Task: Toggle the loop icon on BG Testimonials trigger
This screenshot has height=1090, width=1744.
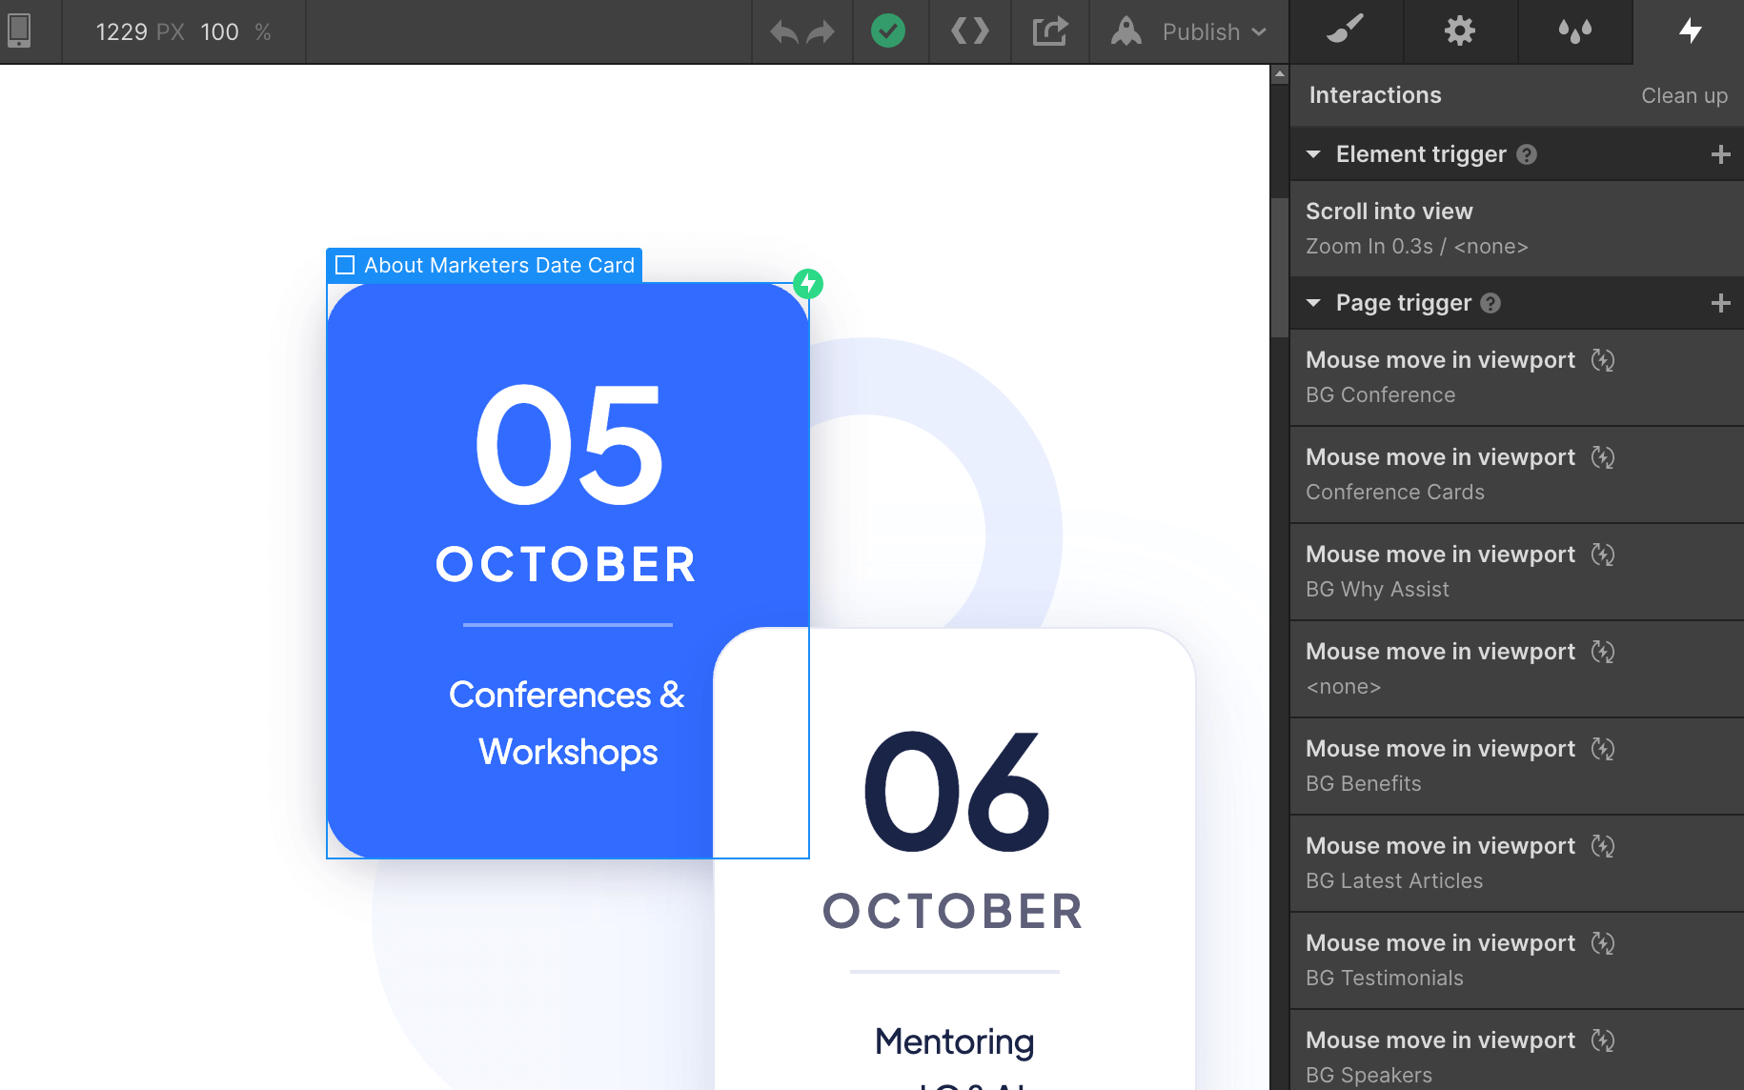Action: (x=1603, y=944)
